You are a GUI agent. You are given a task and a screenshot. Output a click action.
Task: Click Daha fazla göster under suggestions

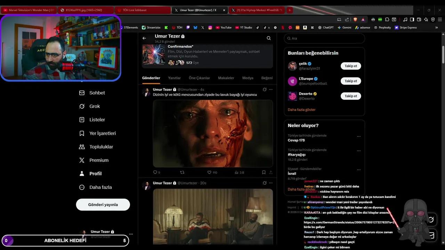pos(301,110)
